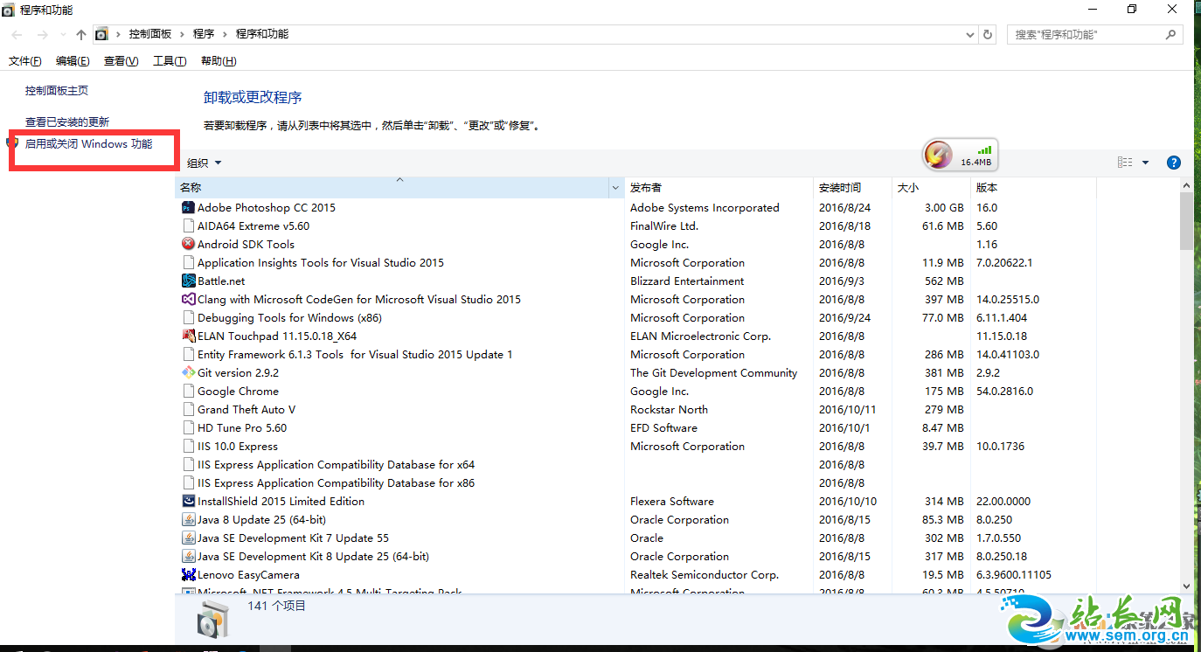Open the address bar history dropdown
This screenshot has height=652, width=1201.
[970, 35]
